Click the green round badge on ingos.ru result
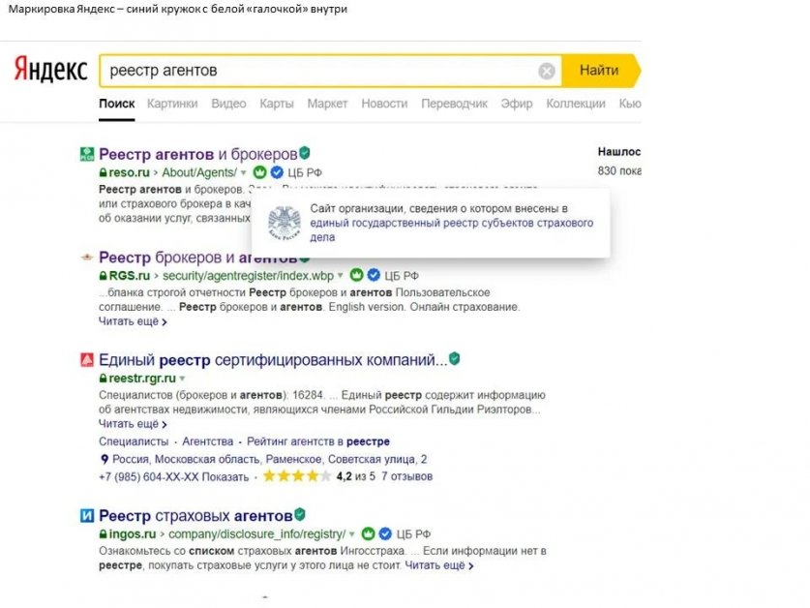The image size is (810, 608). coord(368,533)
